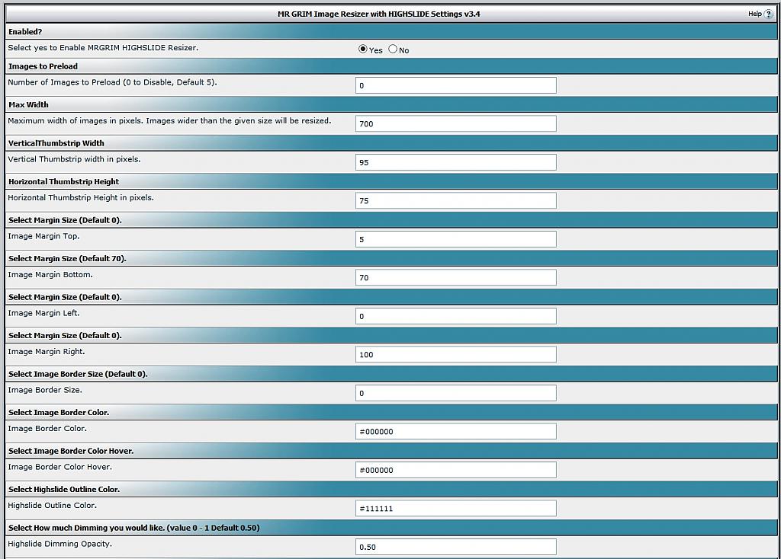The width and height of the screenshot is (781, 559).
Task: Click the 'MR GRIM Image Resizer' title text
Action: (378, 14)
